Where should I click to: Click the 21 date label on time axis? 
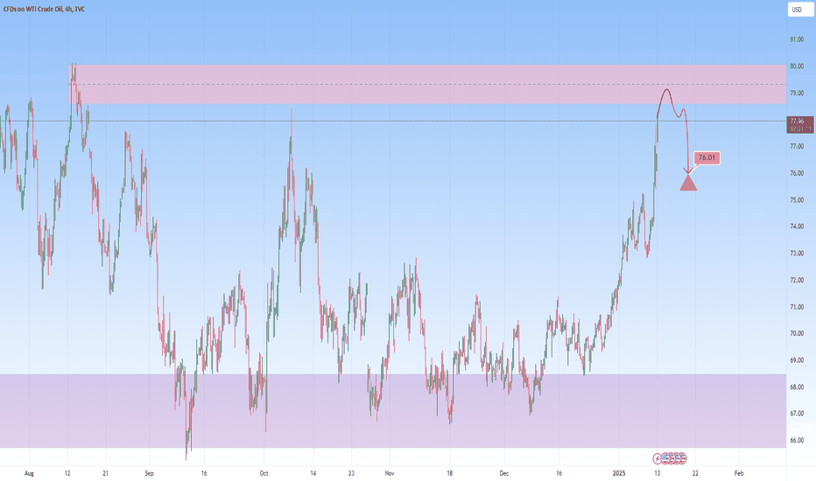106,473
